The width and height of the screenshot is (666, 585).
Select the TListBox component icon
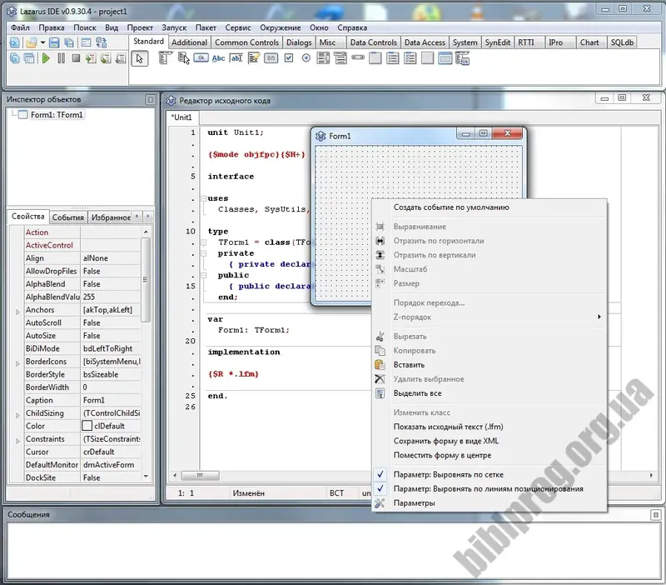[323, 58]
